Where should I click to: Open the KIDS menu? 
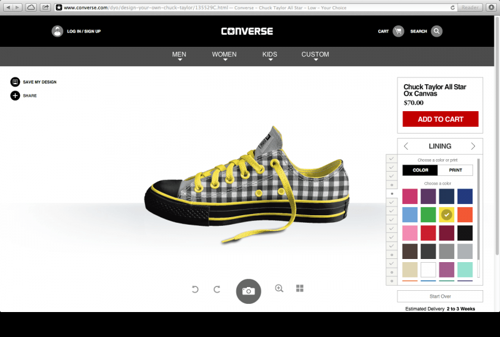[270, 56]
